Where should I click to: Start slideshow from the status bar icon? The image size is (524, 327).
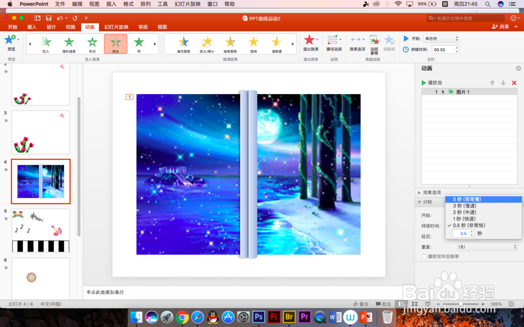[428, 304]
